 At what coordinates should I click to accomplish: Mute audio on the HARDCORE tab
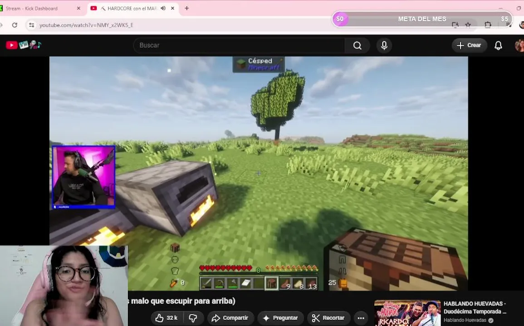click(x=163, y=8)
